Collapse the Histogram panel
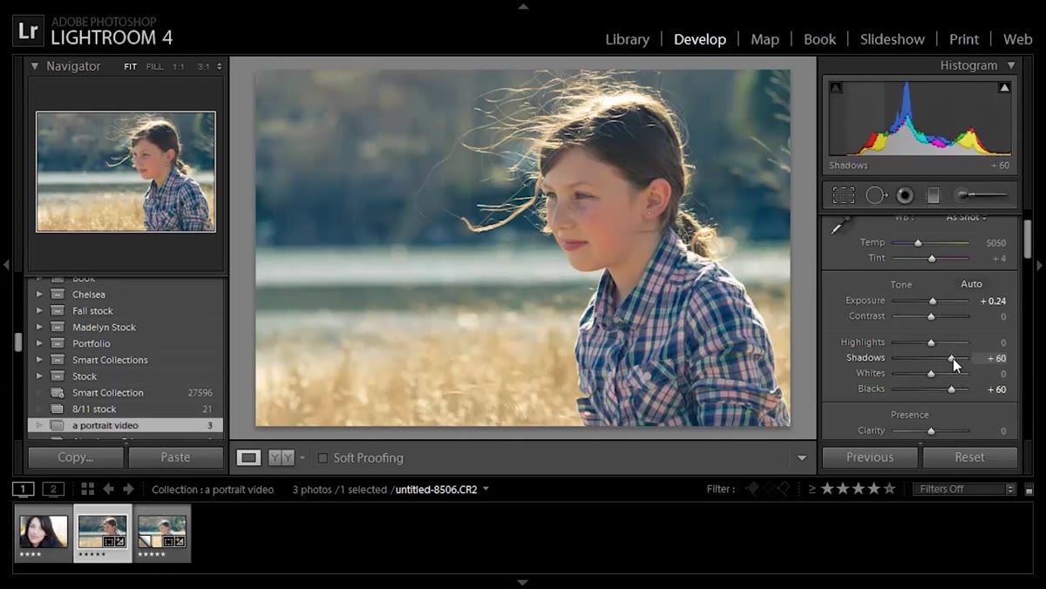Image resolution: width=1046 pixels, height=589 pixels. pyautogui.click(x=1011, y=65)
